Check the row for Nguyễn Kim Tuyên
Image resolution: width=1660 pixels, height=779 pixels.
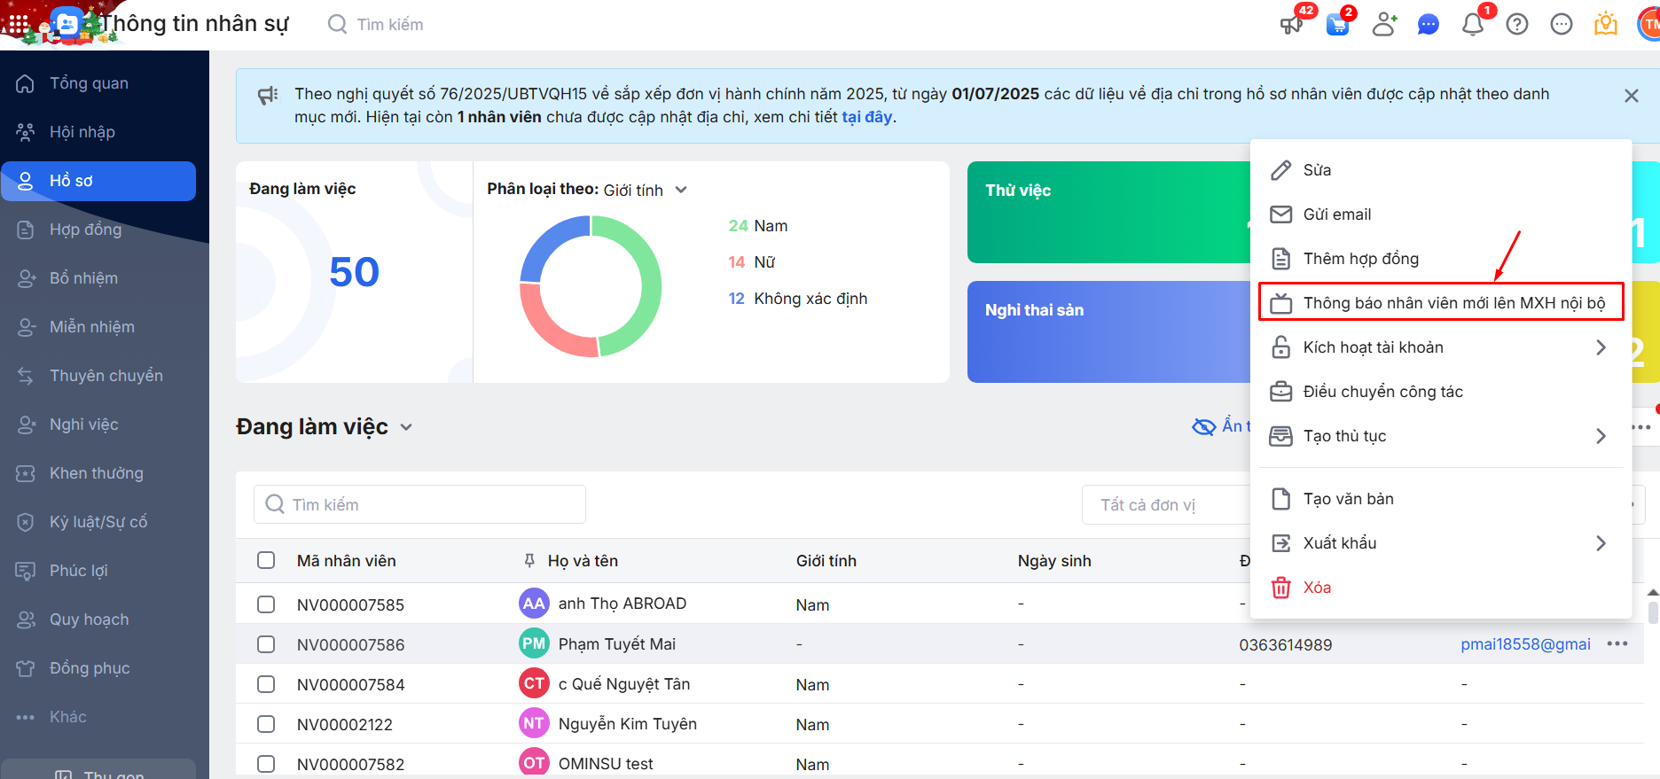266,724
